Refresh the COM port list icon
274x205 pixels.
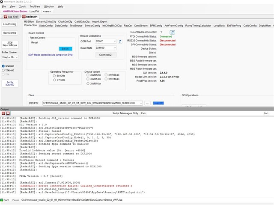[120, 41]
